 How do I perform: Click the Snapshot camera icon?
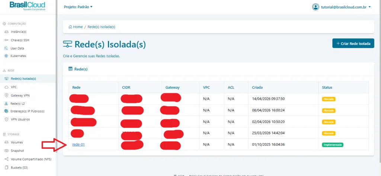[x=6, y=151]
